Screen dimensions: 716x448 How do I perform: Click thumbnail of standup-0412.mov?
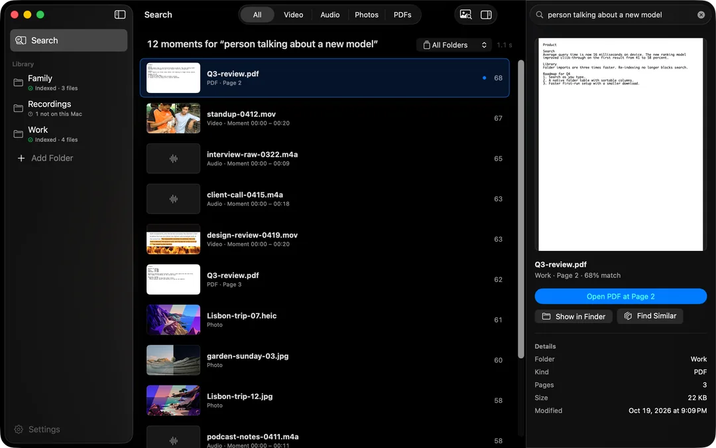pyautogui.click(x=173, y=118)
